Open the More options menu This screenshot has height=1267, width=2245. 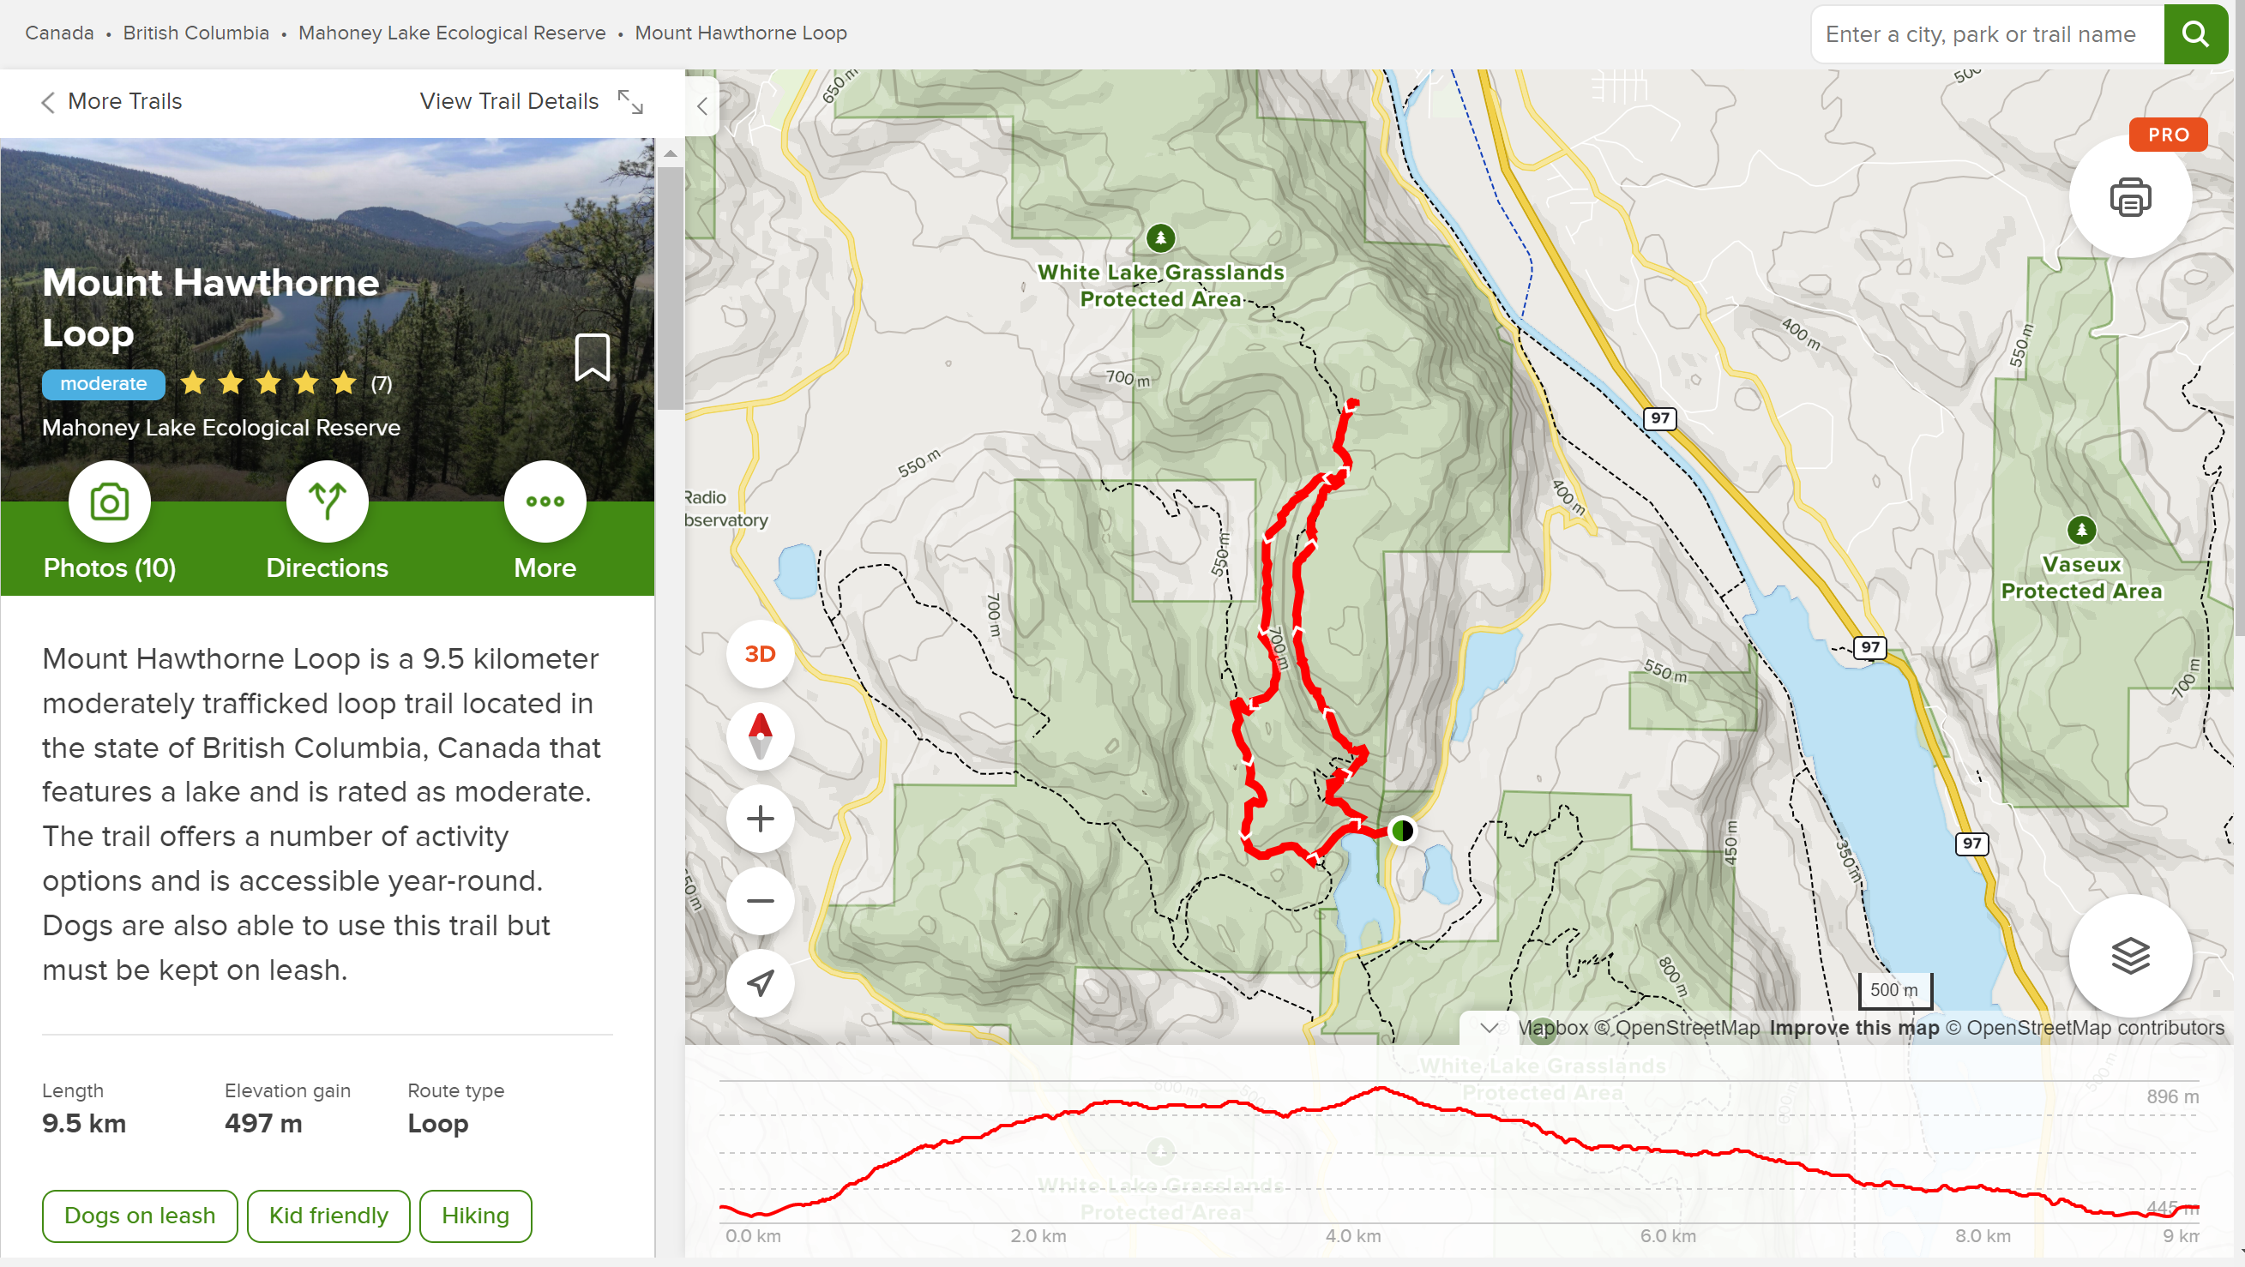pos(545,502)
